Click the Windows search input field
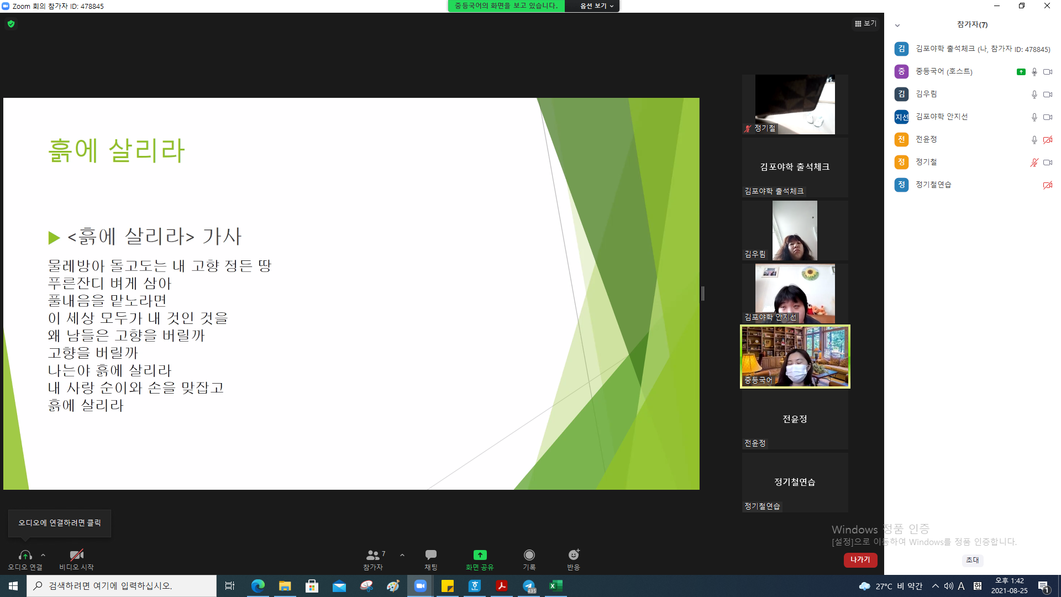This screenshot has height=597, width=1061. click(122, 586)
